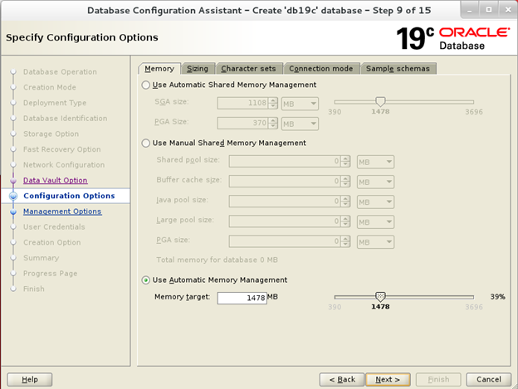Open the PGA Size unit dropdown

point(300,123)
